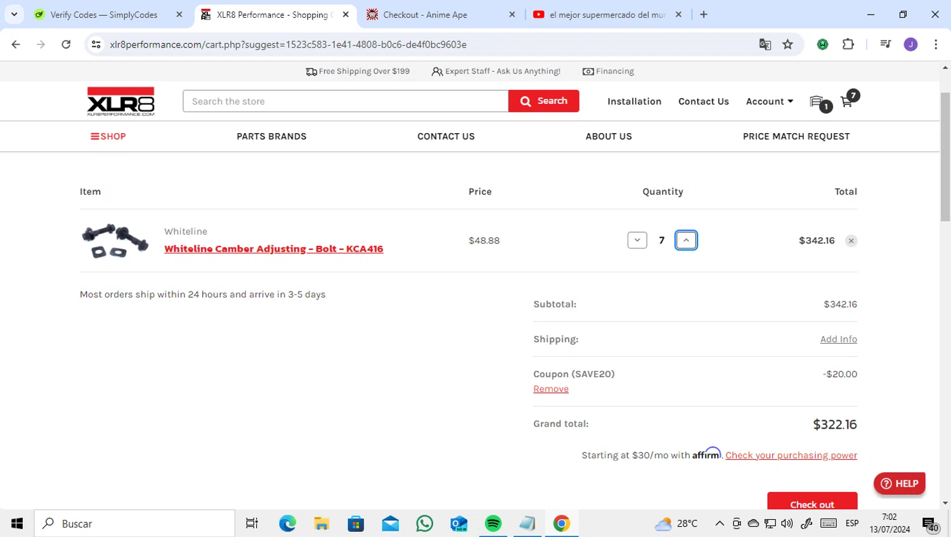Viewport: 951px width, 537px height.
Task: Remove the SAVE20 coupon
Action: tap(551, 389)
